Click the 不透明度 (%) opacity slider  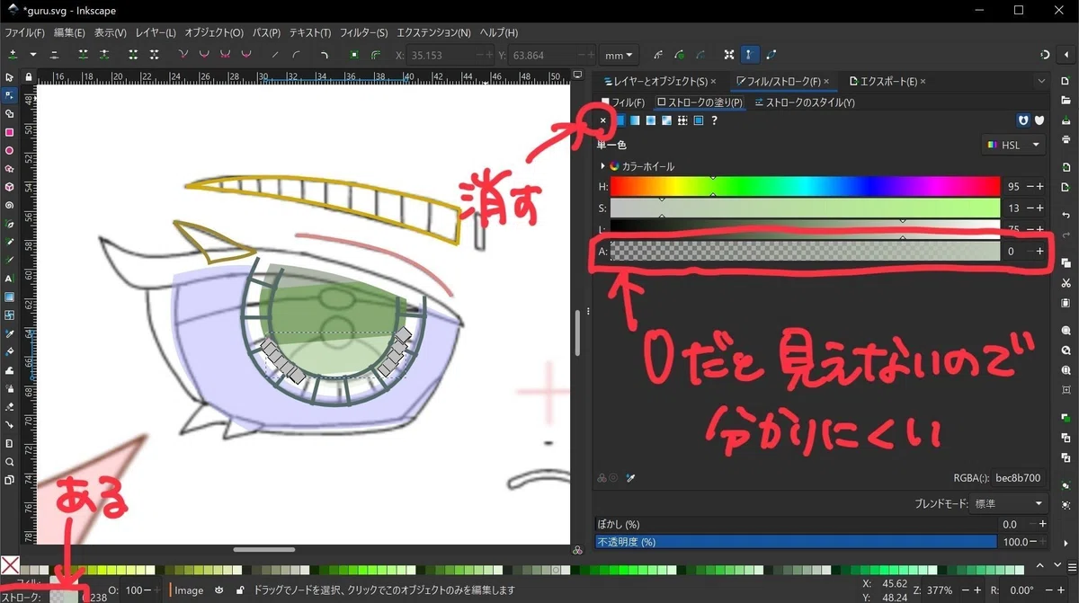[797, 542]
